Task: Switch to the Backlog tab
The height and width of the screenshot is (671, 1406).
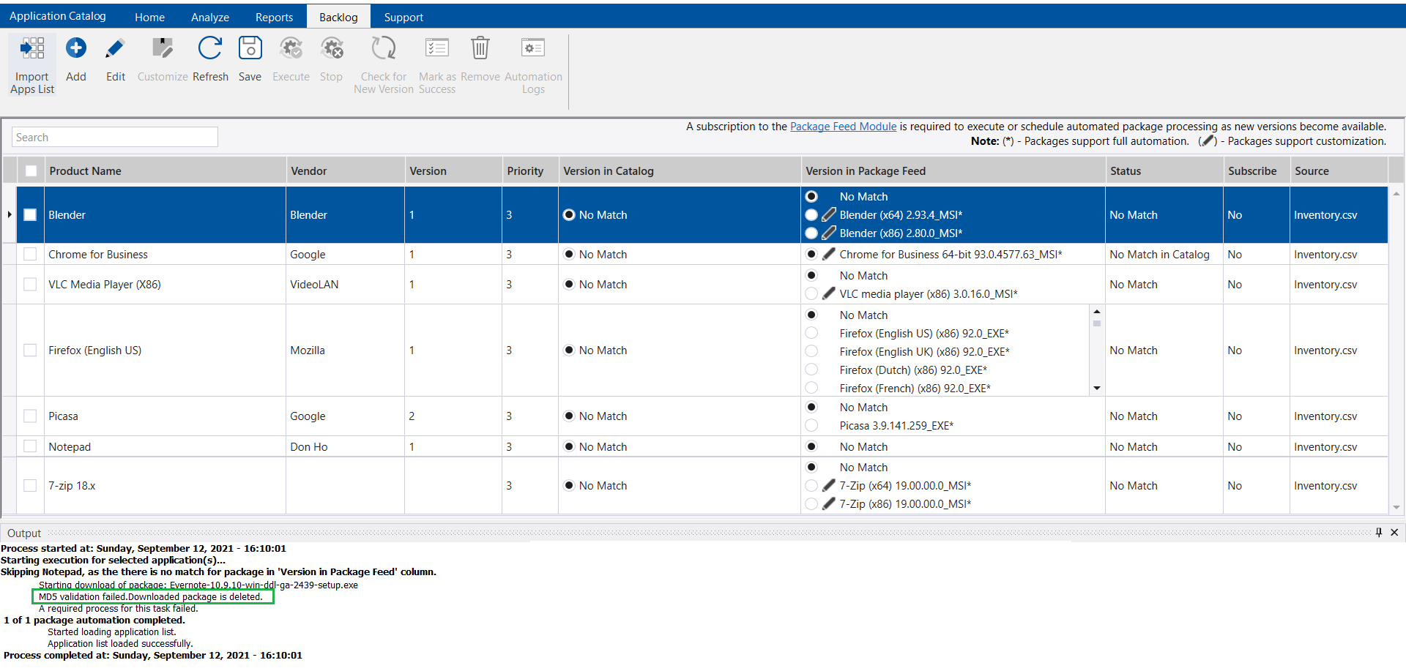Action: 338,17
